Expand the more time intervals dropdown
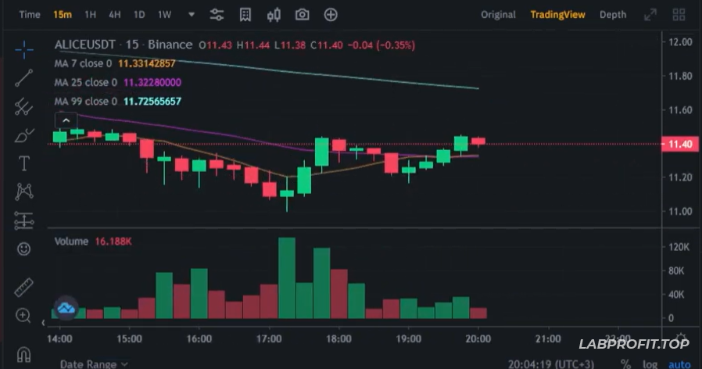702x369 pixels. [192, 15]
